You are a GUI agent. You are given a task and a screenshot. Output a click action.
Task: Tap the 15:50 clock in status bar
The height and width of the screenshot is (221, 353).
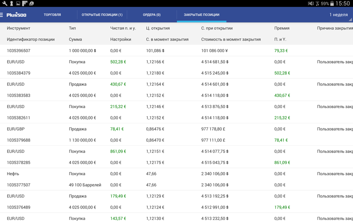click(x=343, y=3)
